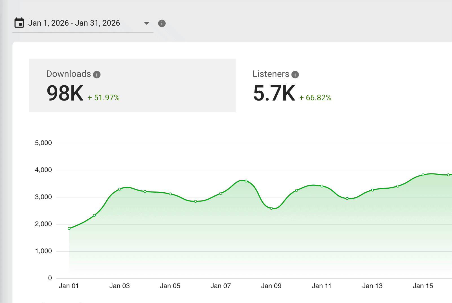Click the info icon next to date picker

tap(162, 23)
